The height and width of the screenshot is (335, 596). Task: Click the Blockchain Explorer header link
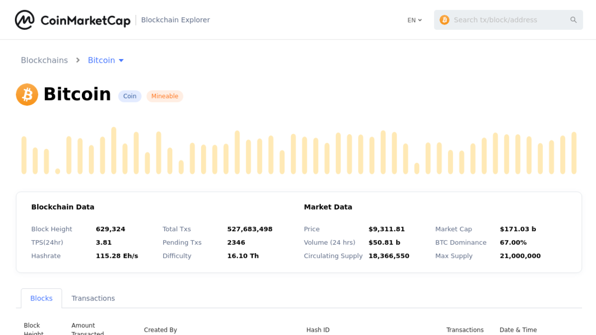coord(176,20)
